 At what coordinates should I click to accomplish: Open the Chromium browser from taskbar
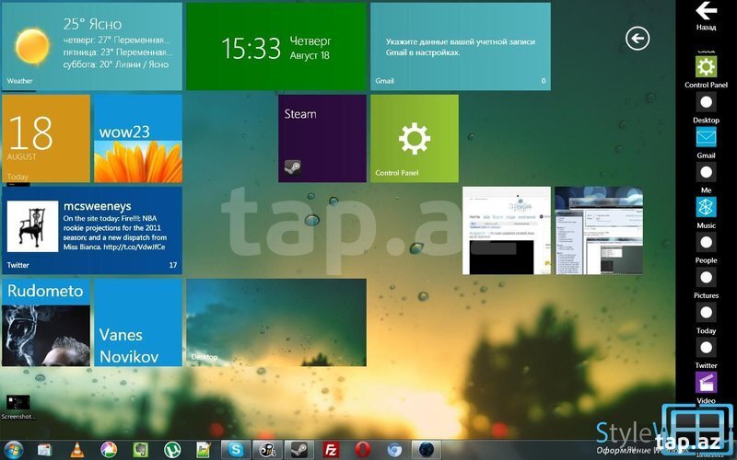[x=394, y=450]
